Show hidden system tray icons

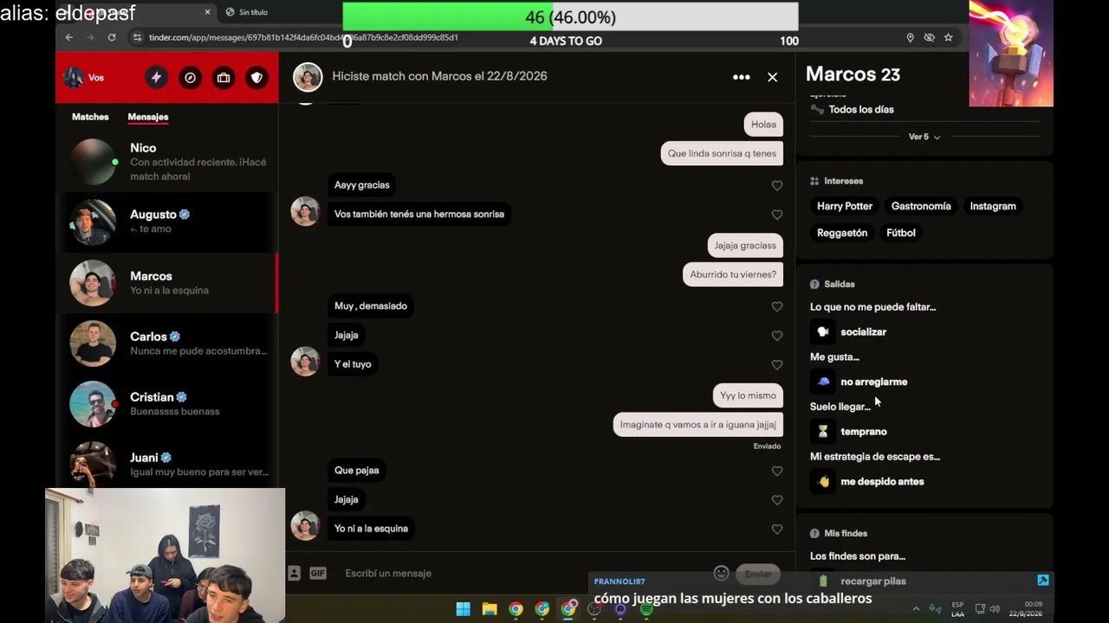tap(916, 609)
